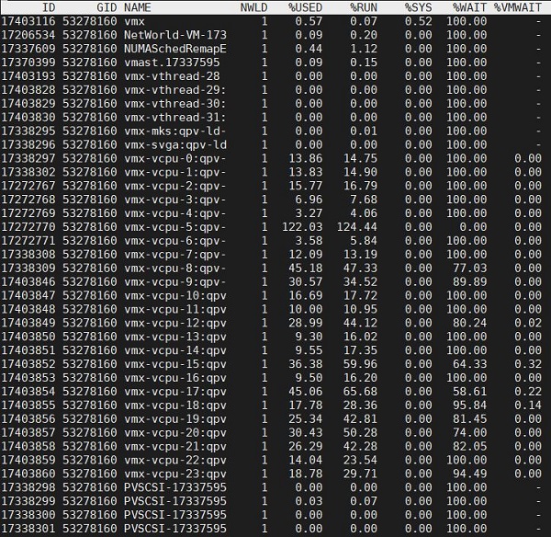Click the NWLD column header

pyautogui.click(x=253, y=7)
